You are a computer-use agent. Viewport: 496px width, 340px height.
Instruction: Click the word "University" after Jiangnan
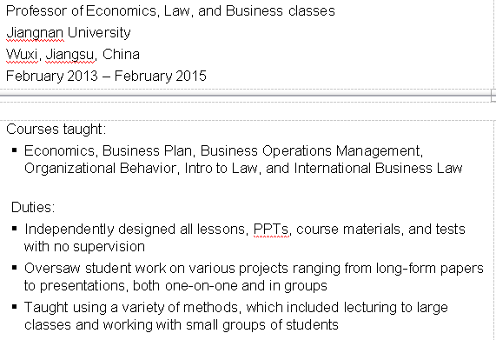(x=99, y=33)
